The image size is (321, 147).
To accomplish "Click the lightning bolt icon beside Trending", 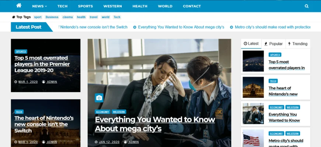I will click(x=289, y=44).
